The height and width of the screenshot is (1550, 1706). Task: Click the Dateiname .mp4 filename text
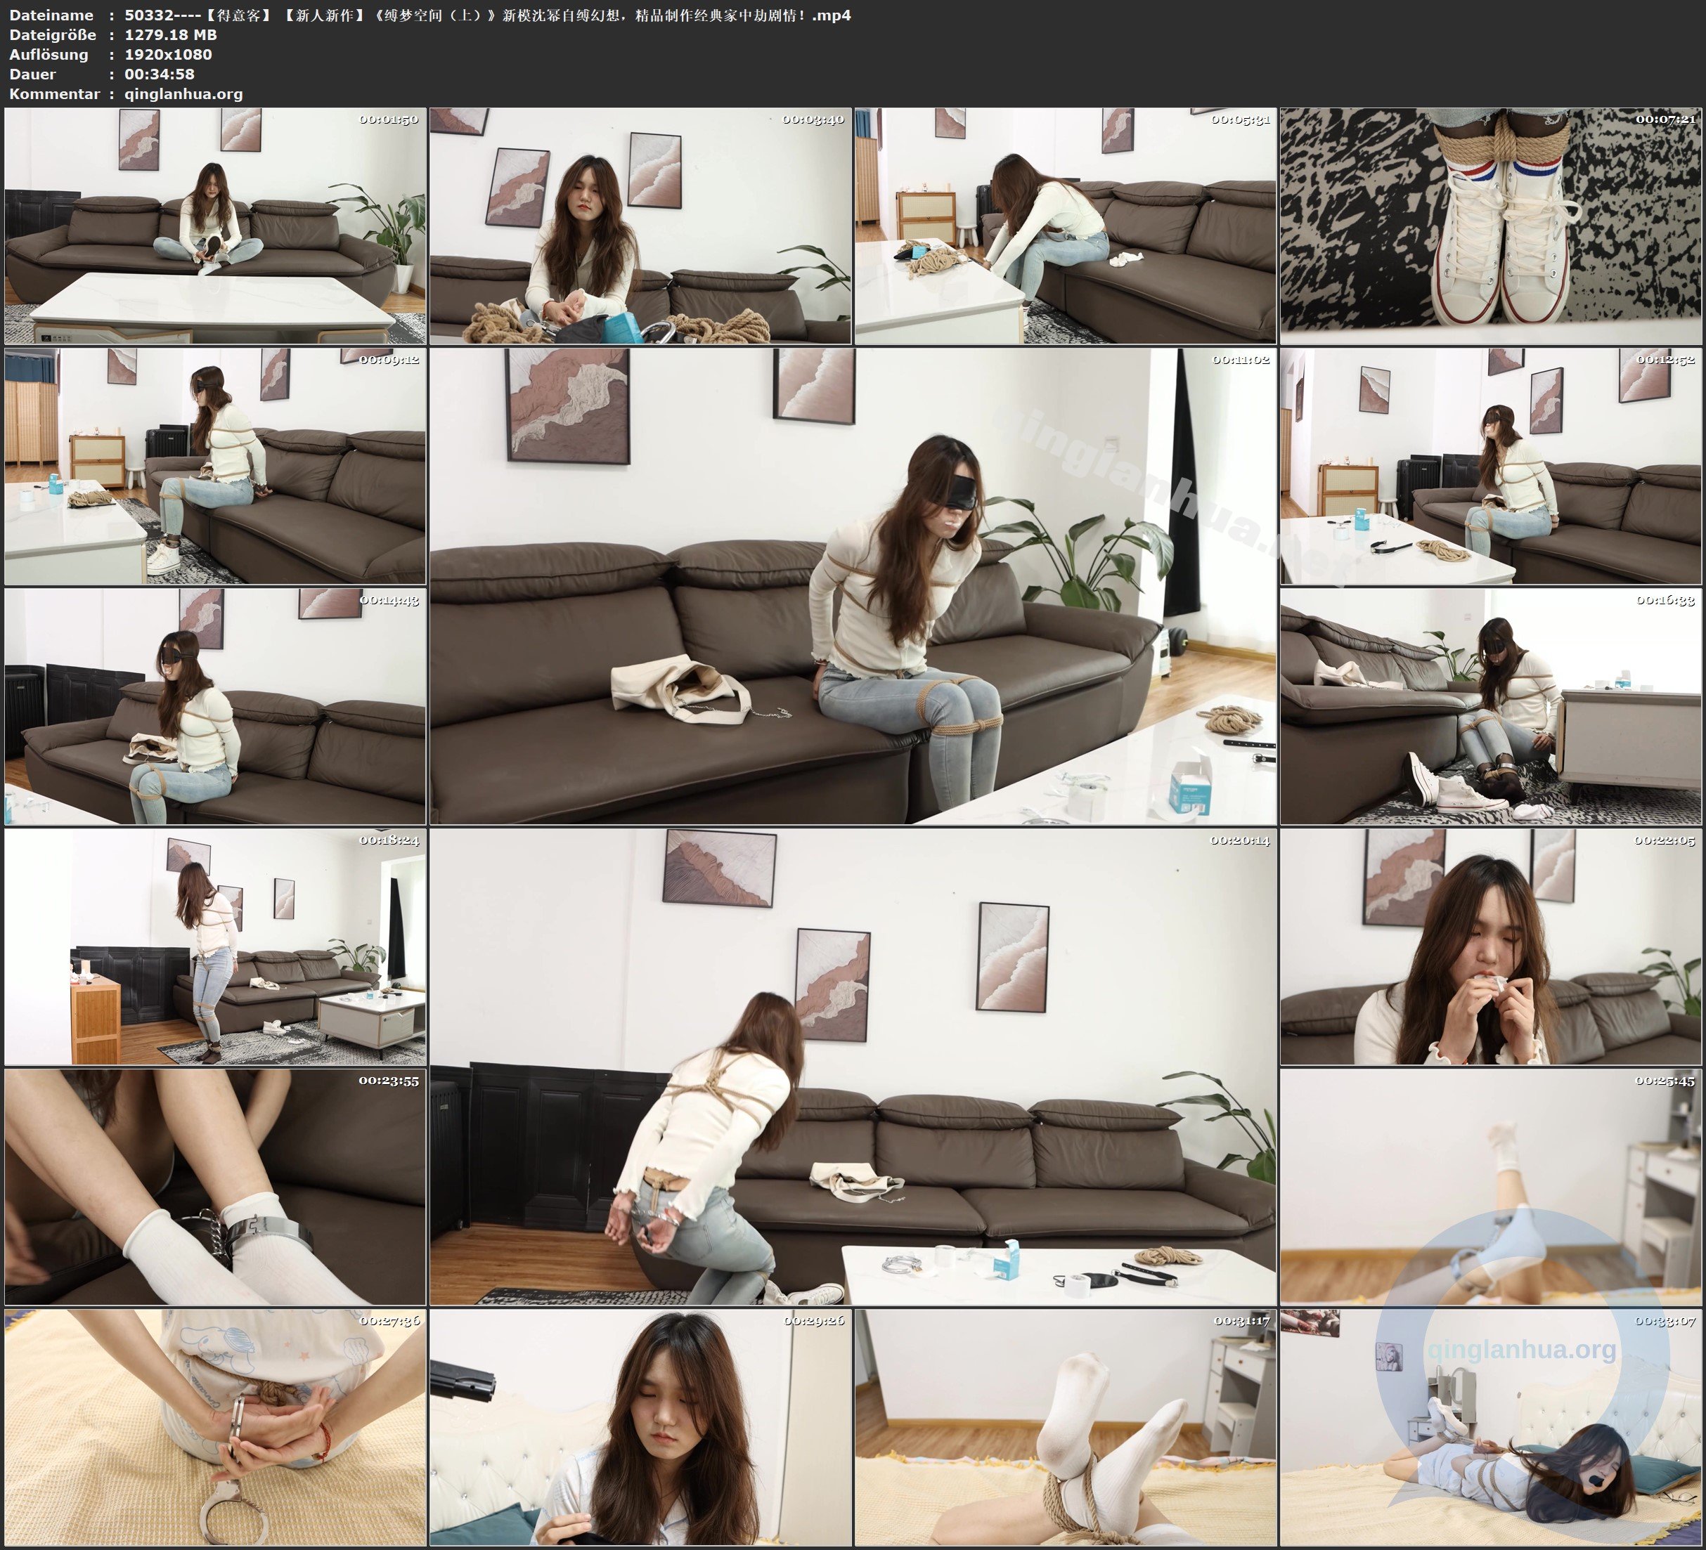click(487, 15)
